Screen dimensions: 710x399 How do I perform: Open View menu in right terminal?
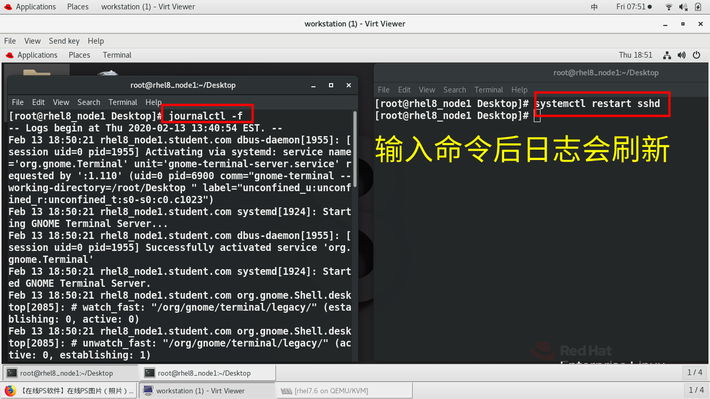[427, 89]
